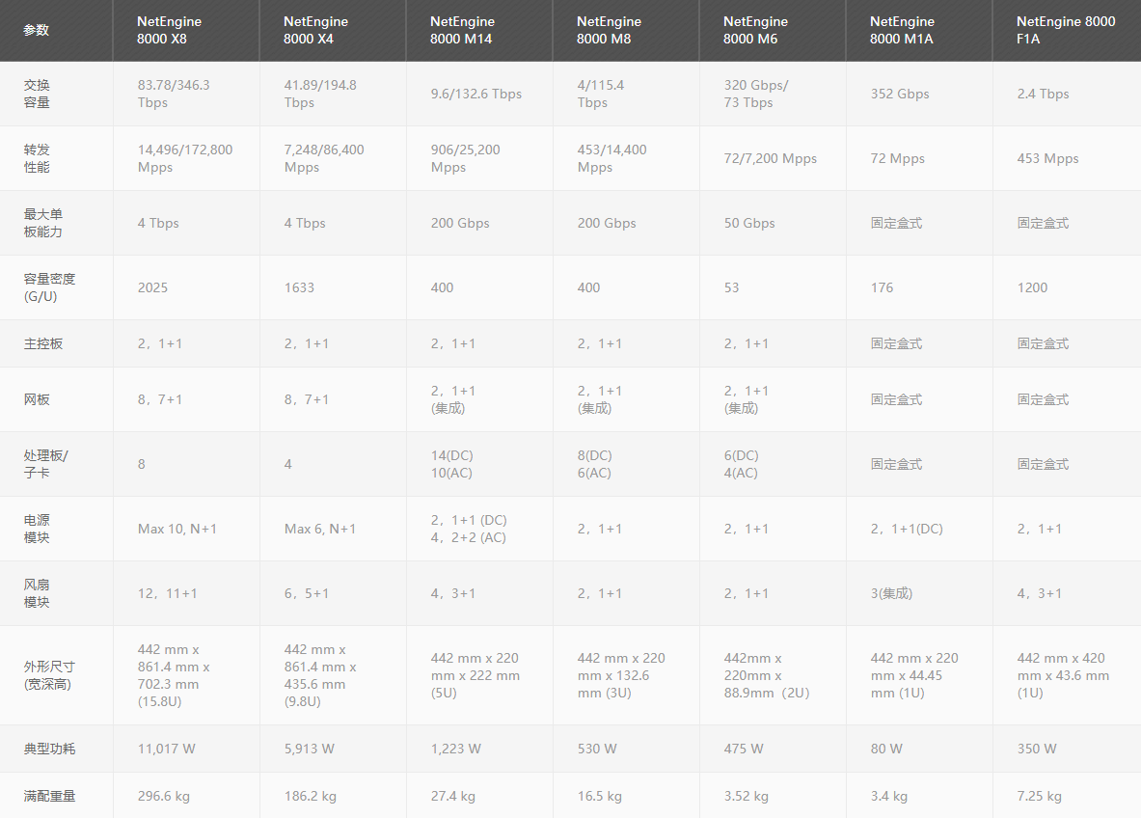Click the 9.8U dimensions cell for X4
1141x818 pixels.
tap(320, 675)
